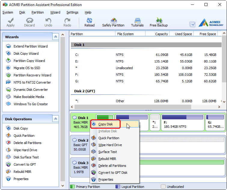Select G: 65.74GB block in disk map

tap(215, 123)
